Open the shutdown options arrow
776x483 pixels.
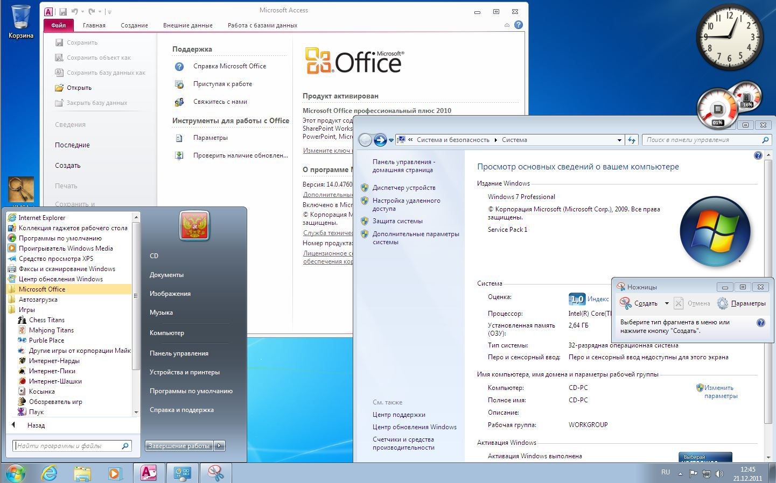pyautogui.click(x=219, y=445)
